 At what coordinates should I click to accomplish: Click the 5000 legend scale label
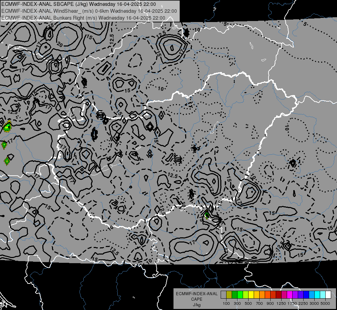[x=325, y=303]
